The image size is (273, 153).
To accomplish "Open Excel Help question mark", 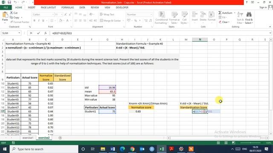I will [247, 2].
